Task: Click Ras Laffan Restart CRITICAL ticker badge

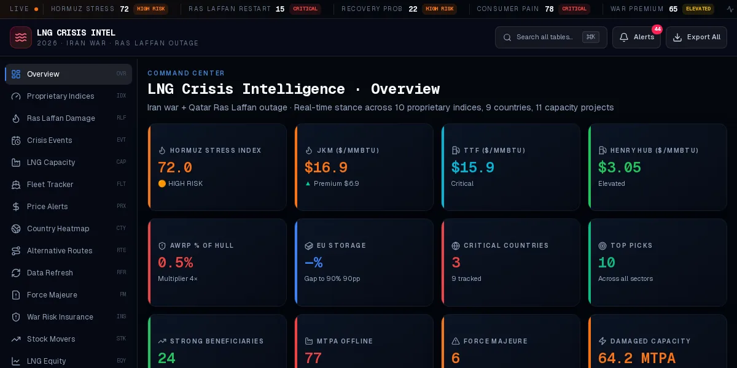Action: tap(305, 9)
